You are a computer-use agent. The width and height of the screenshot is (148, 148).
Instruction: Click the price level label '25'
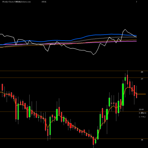[x=142, y=79]
